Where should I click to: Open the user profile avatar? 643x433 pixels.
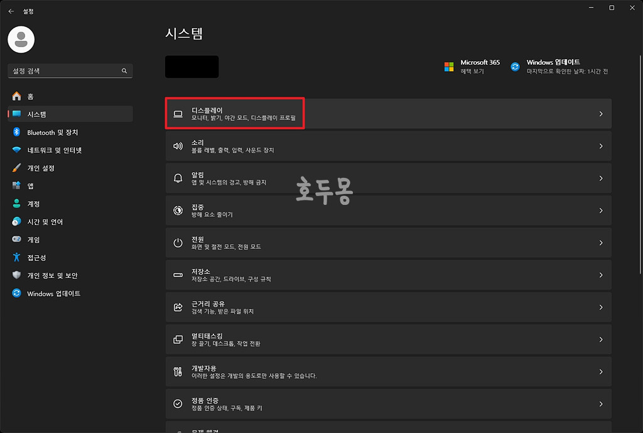click(x=21, y=40)
